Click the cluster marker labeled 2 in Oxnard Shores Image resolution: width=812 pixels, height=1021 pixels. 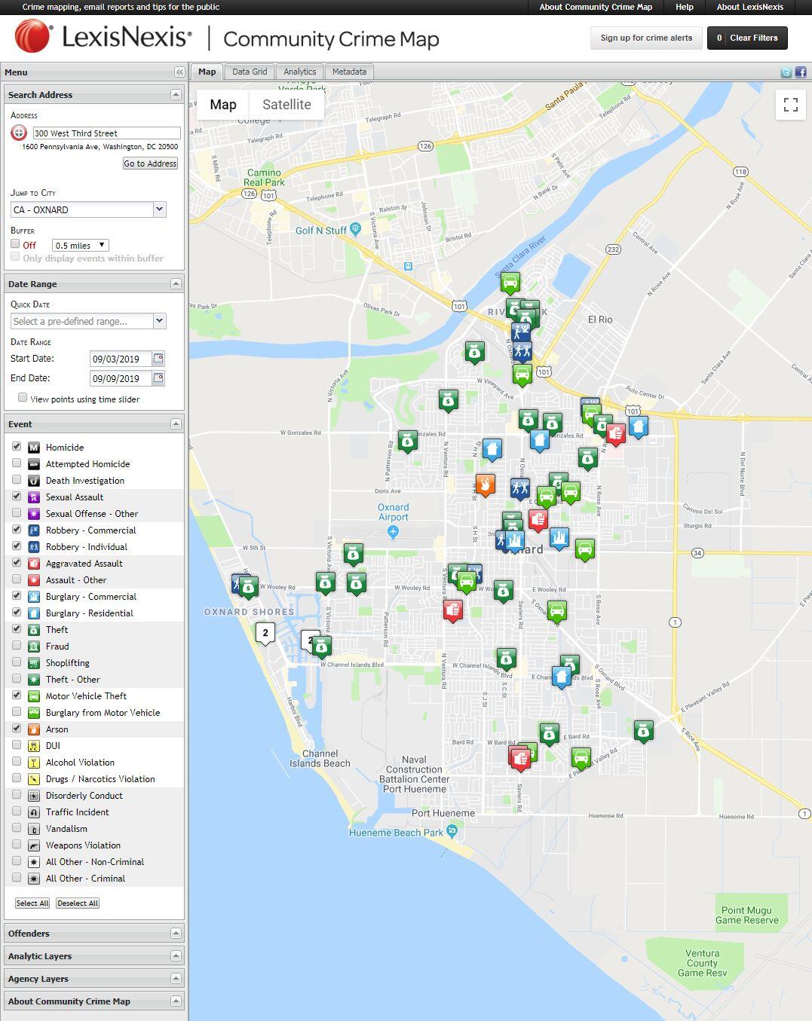tap(265, 633)
